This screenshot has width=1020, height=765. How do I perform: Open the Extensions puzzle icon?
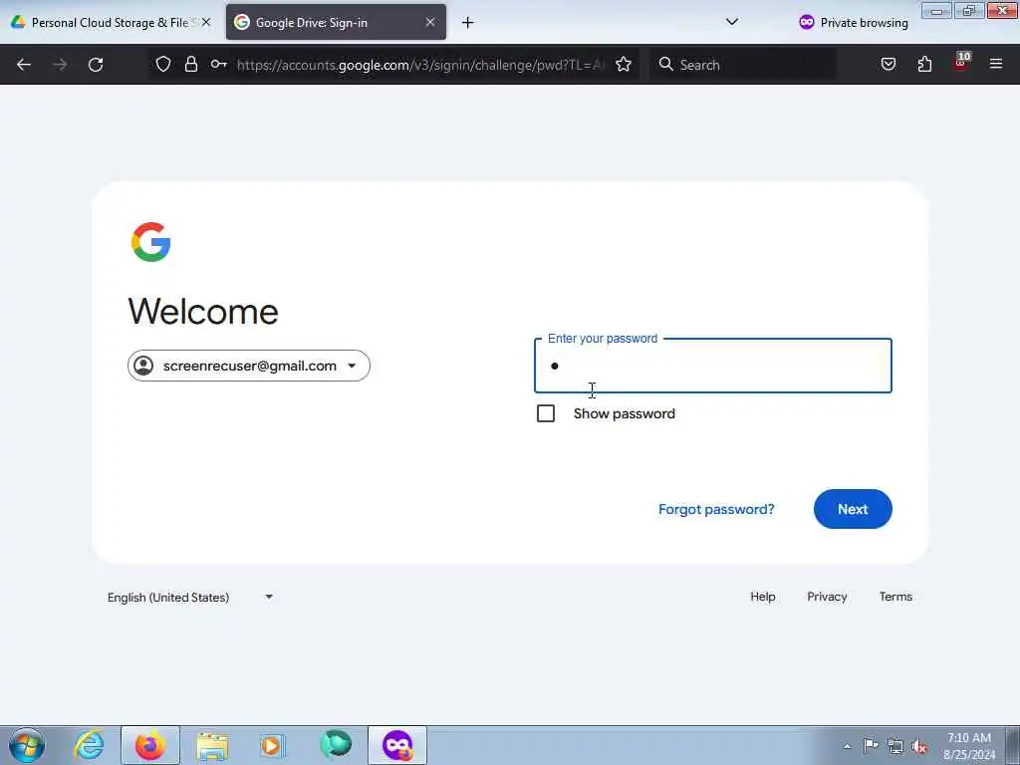coord(924,64)
